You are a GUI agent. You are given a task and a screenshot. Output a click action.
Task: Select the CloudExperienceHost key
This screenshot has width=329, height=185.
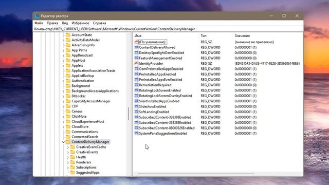88,121
